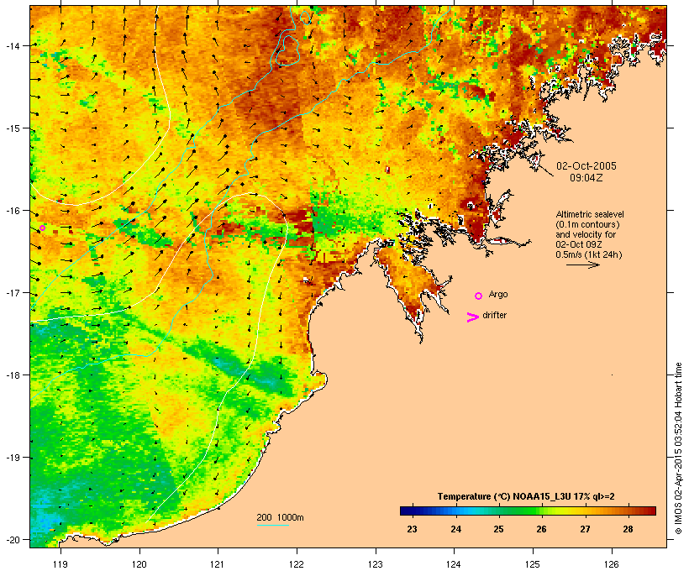Click the latitude label -19

13,458
